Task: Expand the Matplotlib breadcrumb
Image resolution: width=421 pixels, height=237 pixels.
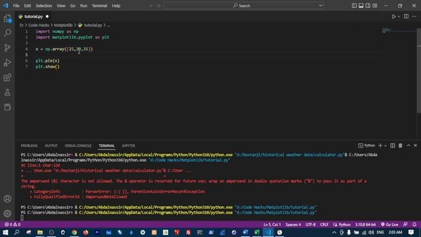Action: click(63, 25)
